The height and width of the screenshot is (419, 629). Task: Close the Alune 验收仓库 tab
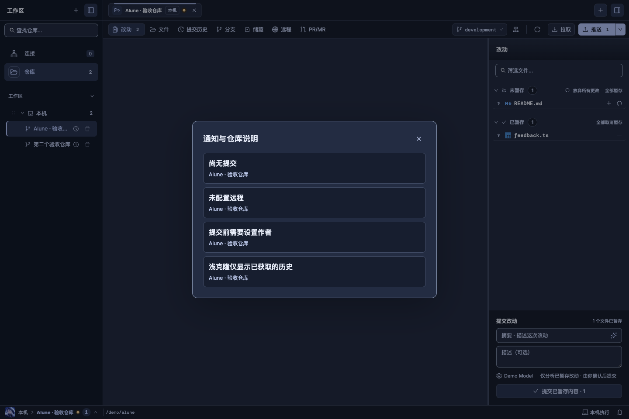click(x=194, y=10)
